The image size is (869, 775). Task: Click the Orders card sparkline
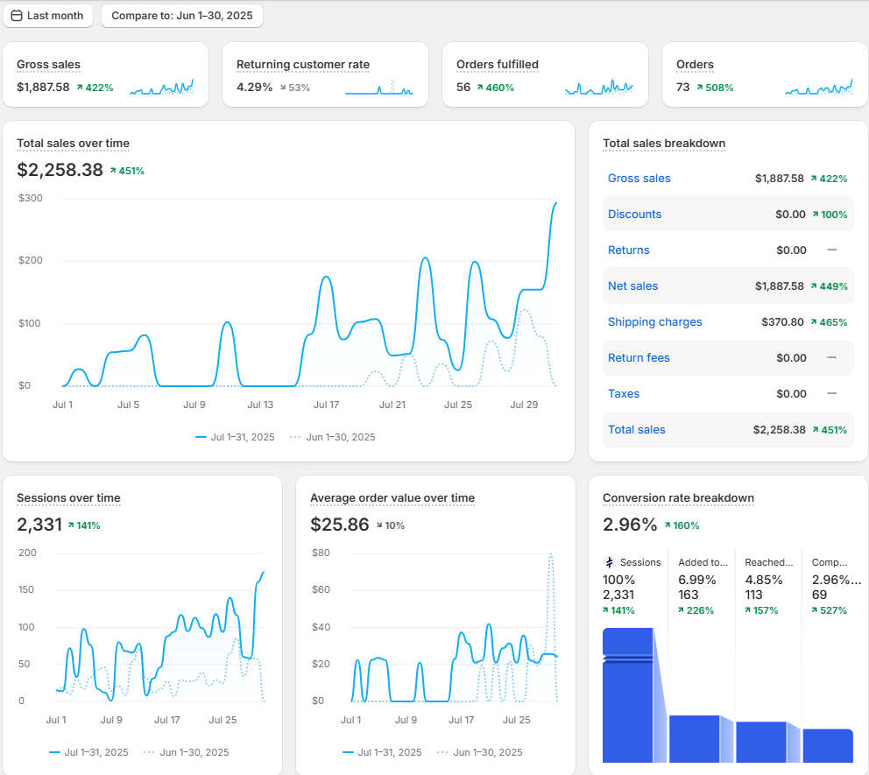point(819,88)
